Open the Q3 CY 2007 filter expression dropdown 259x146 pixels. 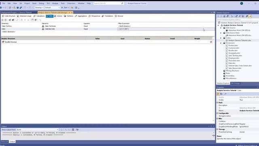tap(166, 29)
